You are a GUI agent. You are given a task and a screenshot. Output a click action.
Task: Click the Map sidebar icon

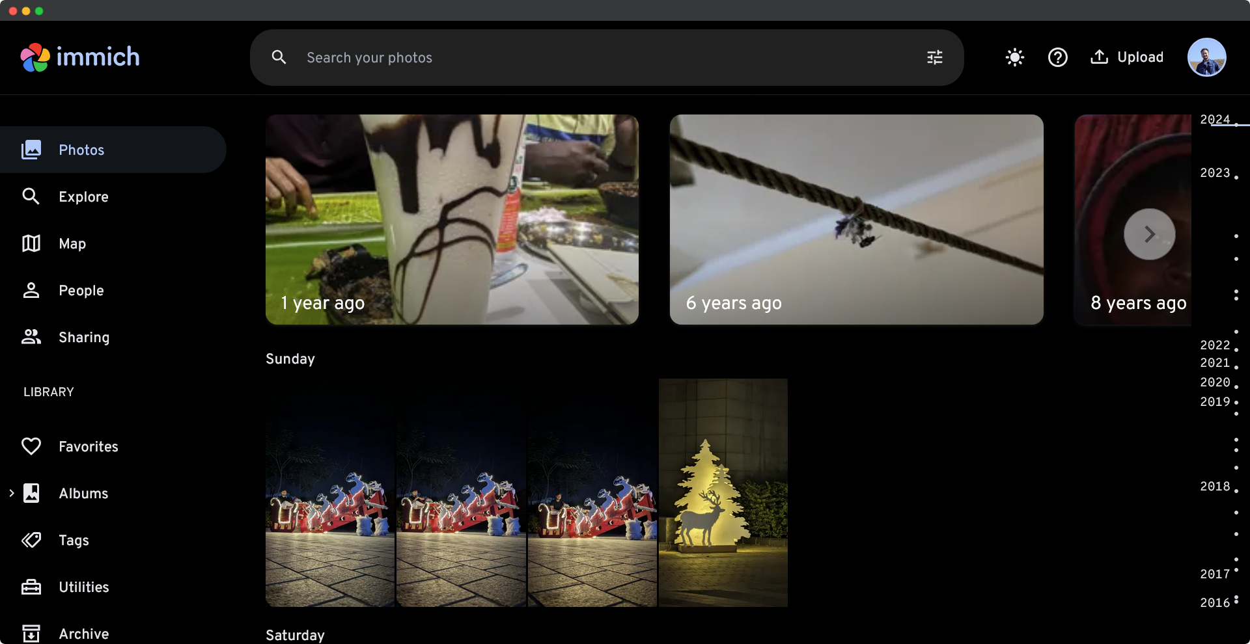tap(31, 243)
